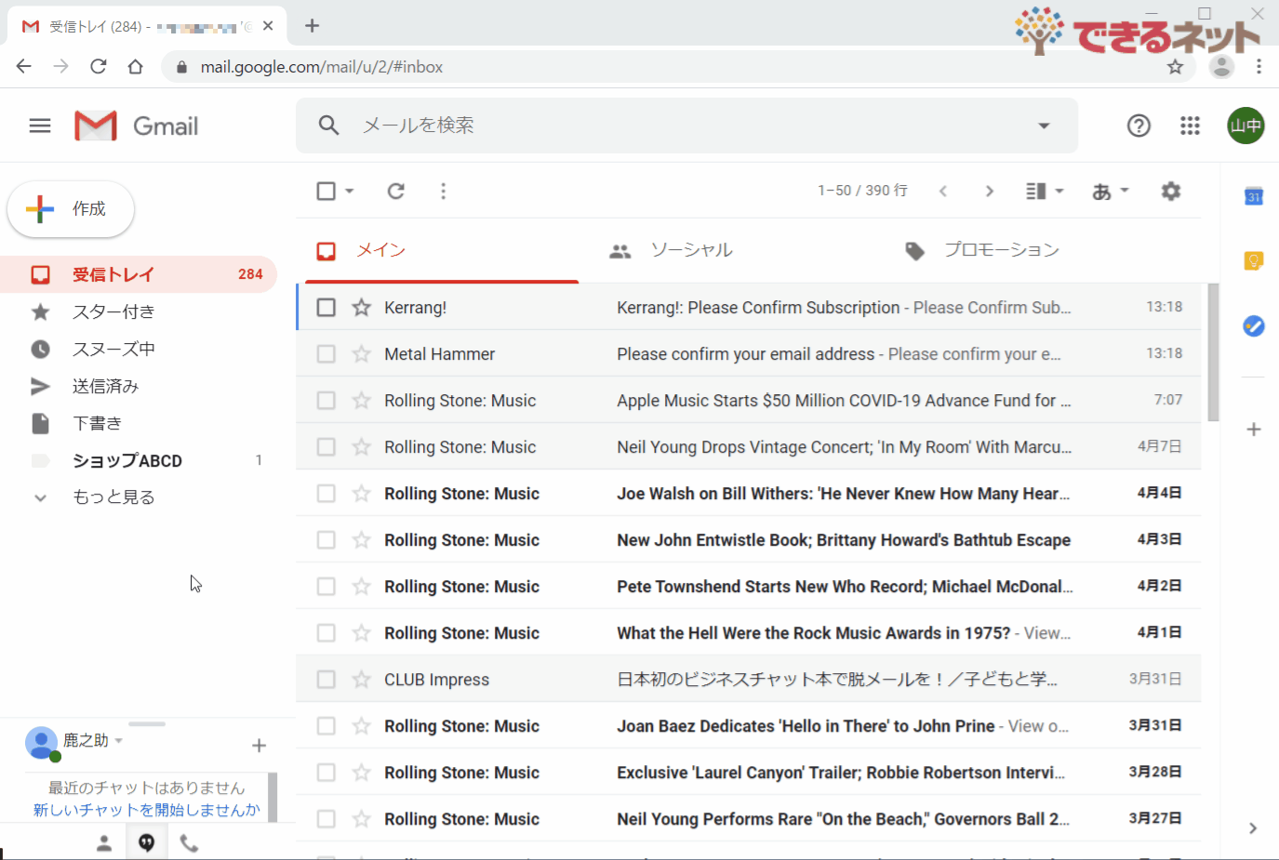Screen dimensions: 1279x860
Task: Open the settings gear icon
Action: (1171, 191)
